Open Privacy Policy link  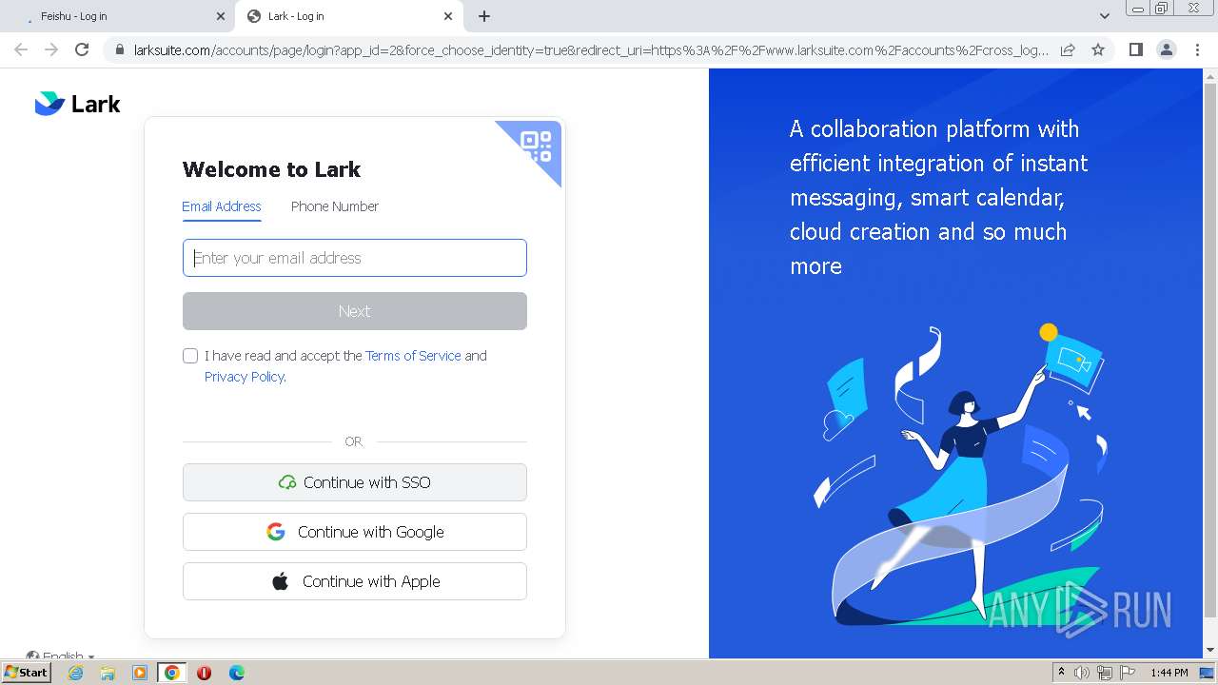(x=246, y=377)
